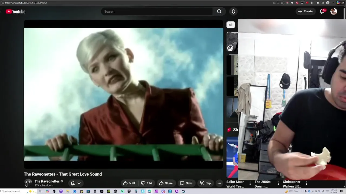Screen dimensions: 346x194
Task: Click the YouTube home logo
Action: [x=15, y=12]
